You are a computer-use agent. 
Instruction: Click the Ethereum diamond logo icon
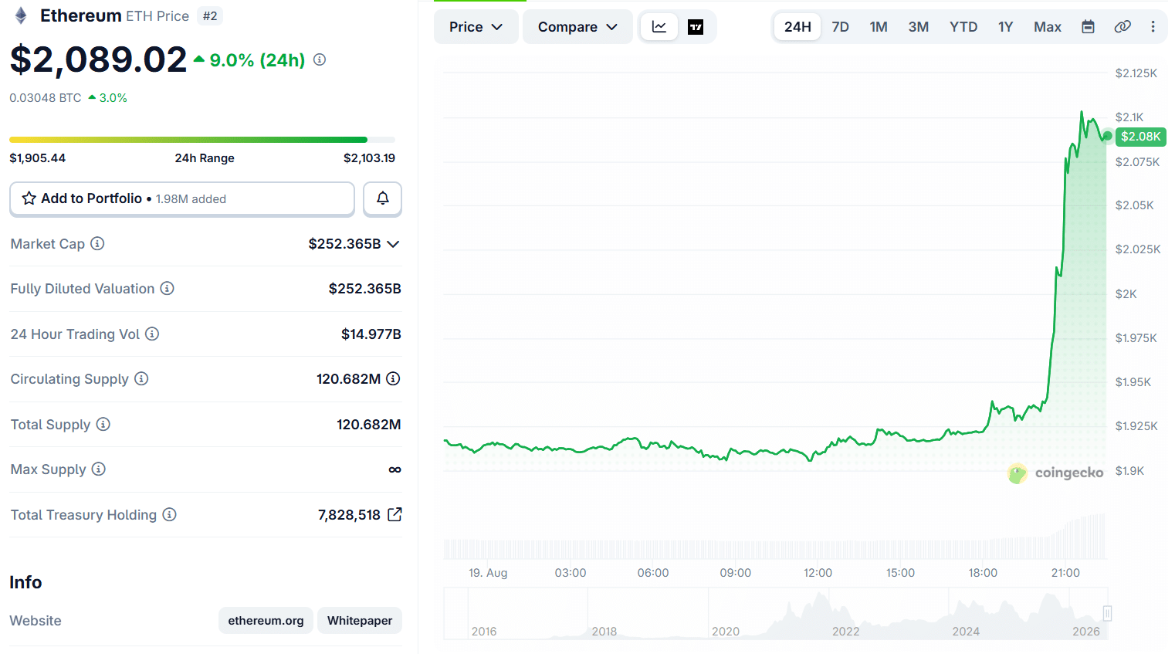(x=21, y=15)
